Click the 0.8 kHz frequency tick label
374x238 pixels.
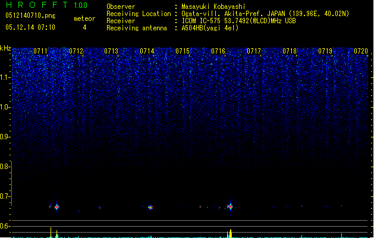(x=5, y=167)
